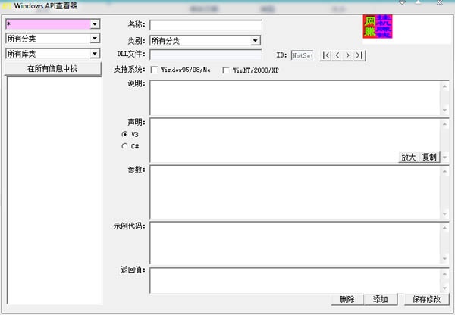Viewport: 455px width, 315px height.
Task: Go to next record arrow
Action: (348, 55)
